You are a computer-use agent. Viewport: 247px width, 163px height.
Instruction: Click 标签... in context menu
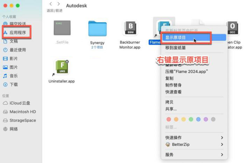click(x=171, y=127)
